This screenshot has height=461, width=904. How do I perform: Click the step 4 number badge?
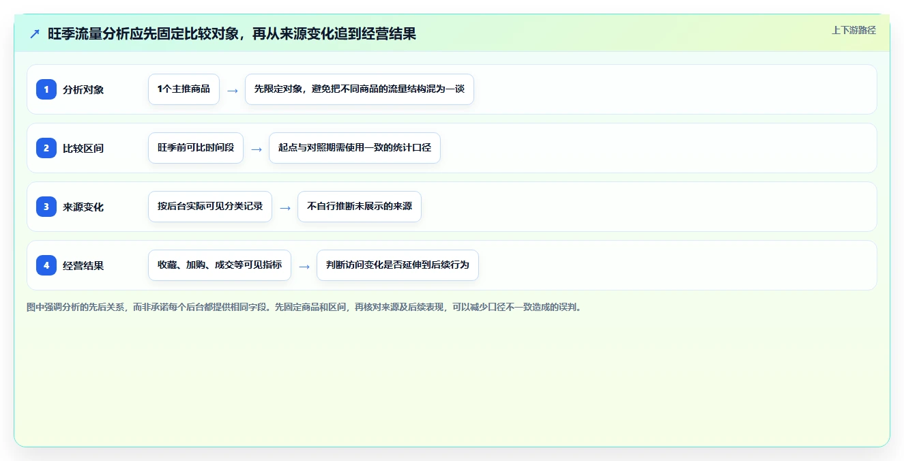46,265
